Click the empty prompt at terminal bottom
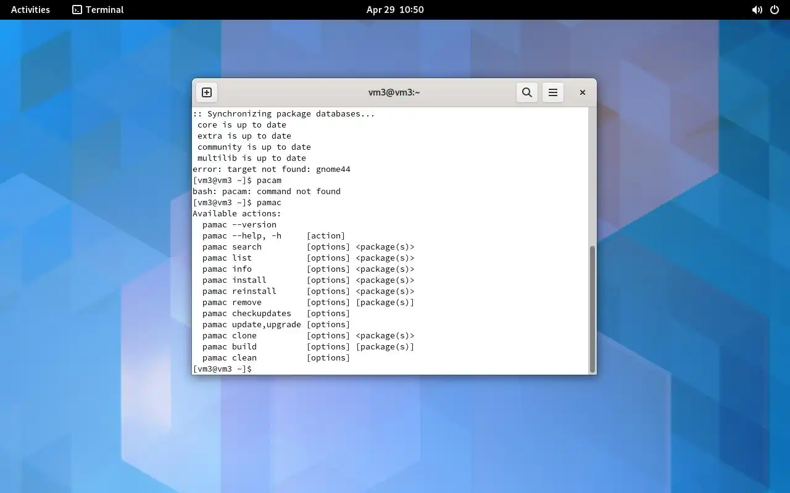This screenshot has height=493, width=790. click(x=222, y=369)
